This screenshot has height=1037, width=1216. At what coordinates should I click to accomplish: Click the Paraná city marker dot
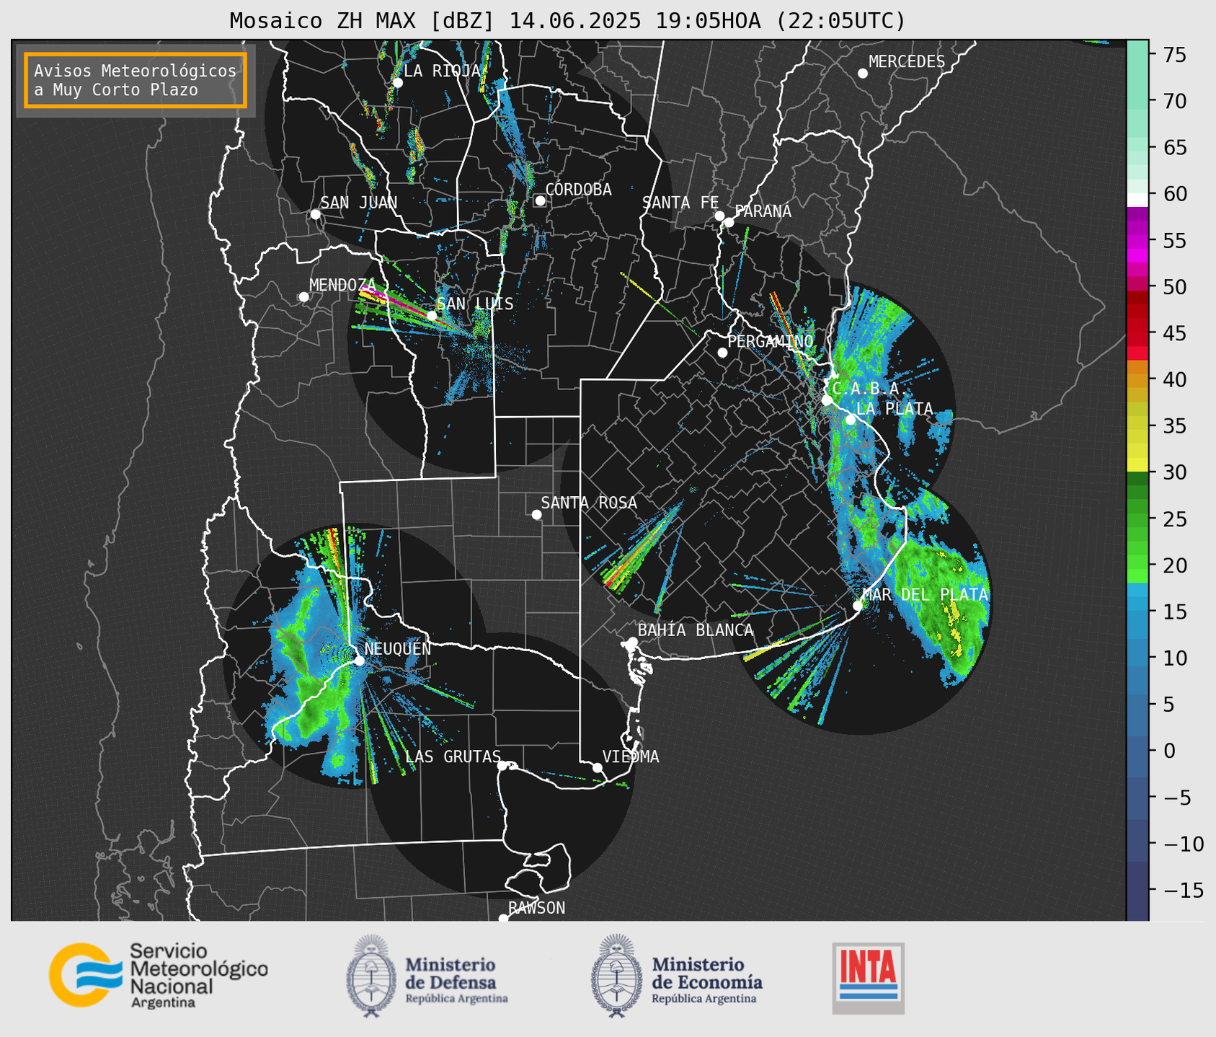pos(729,222)
